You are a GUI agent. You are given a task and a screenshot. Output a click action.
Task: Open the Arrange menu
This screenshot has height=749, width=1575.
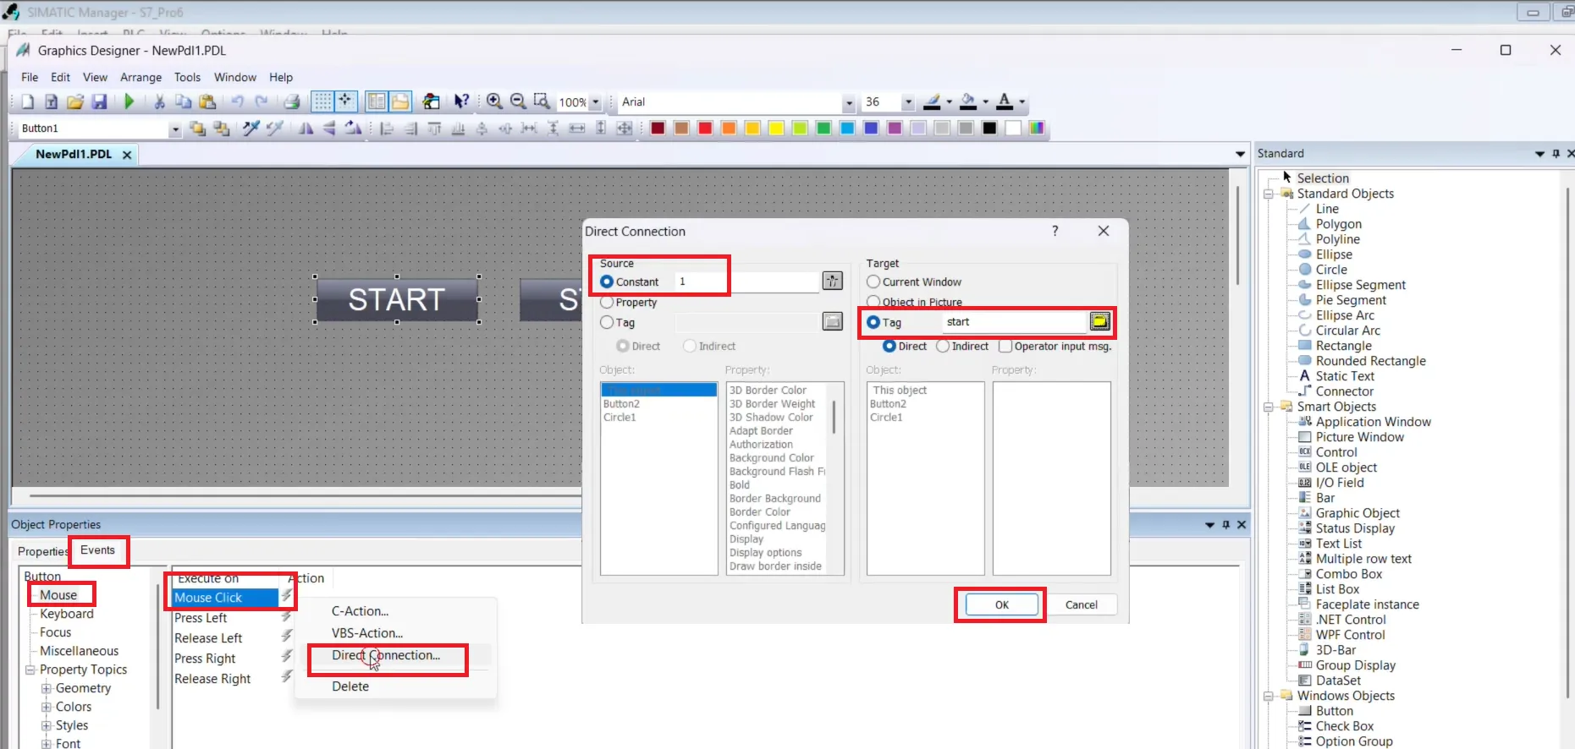[140, 77]
